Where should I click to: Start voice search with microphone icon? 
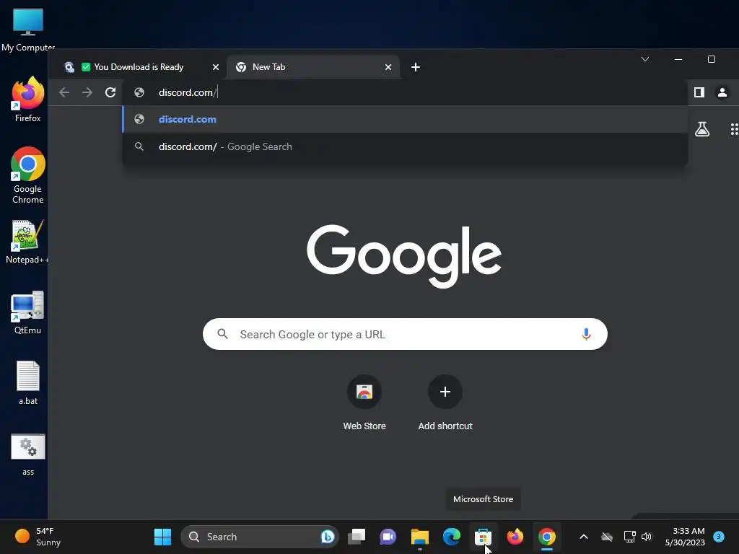pos(586,334)
